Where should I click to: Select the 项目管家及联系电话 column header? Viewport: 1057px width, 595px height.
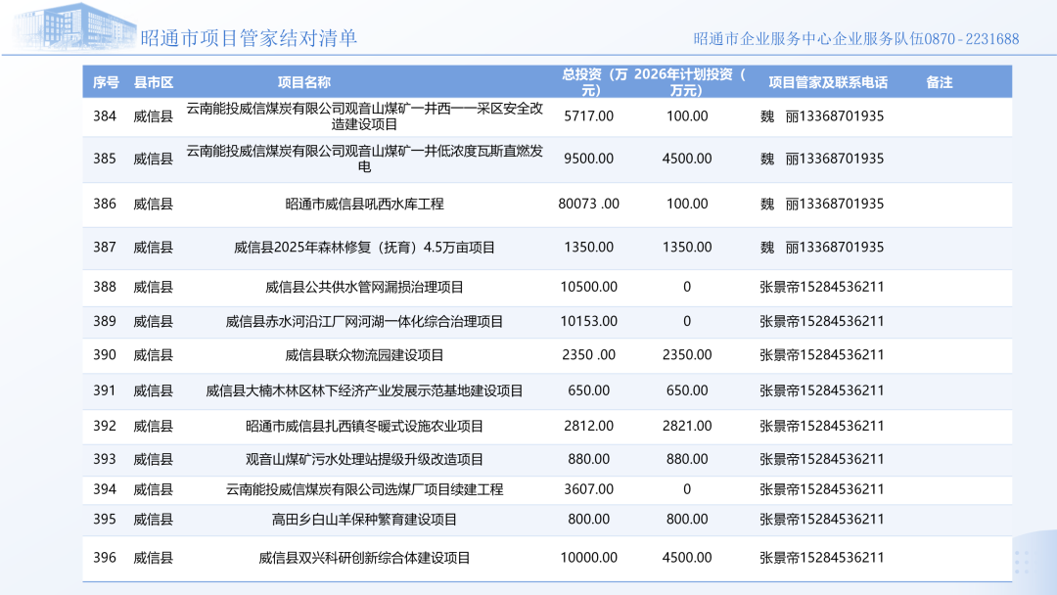click(828, 82)
